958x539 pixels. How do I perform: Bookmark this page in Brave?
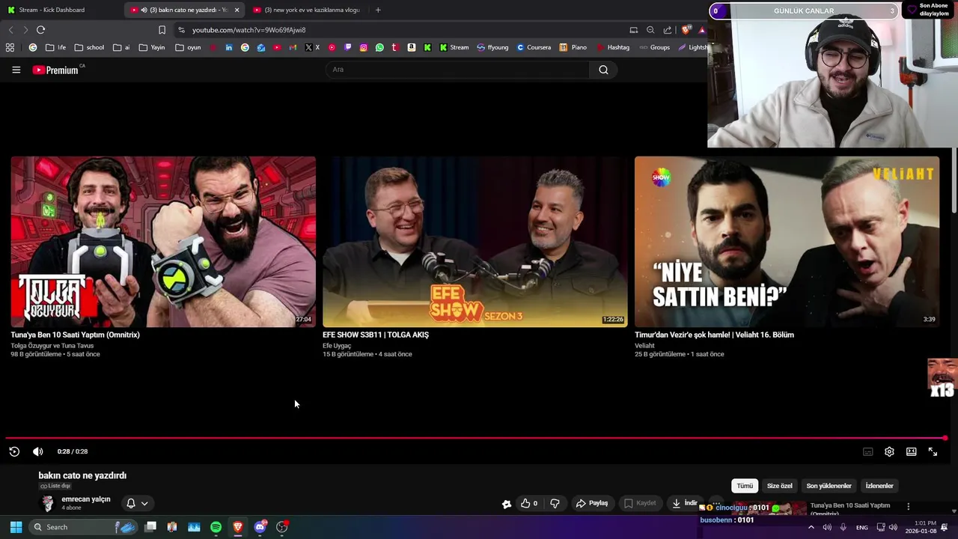(162, 30)
